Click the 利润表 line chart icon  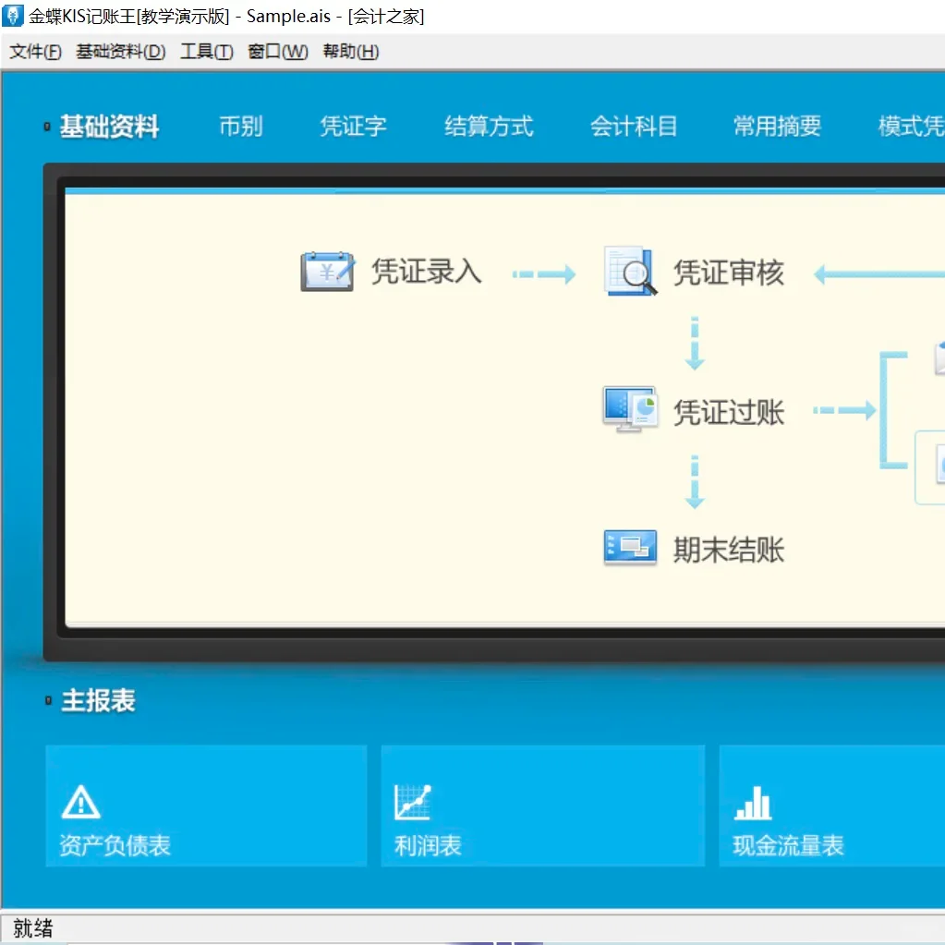pyautogui.click(x=413, y=802)
